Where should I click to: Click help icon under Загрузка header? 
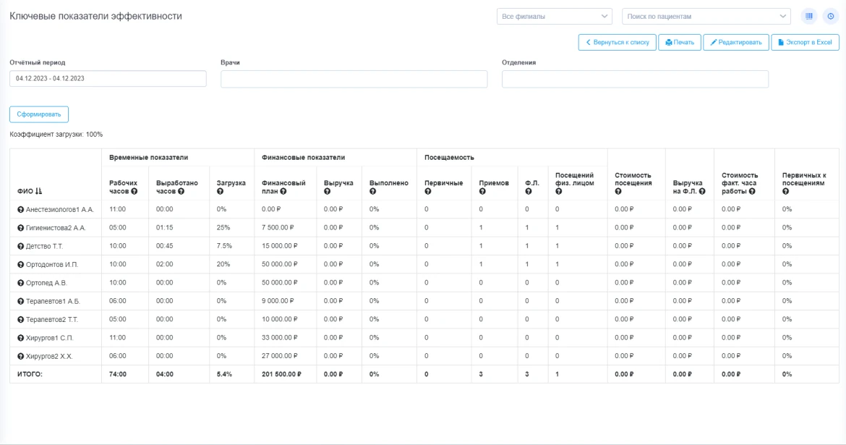(x=220, y=190)
